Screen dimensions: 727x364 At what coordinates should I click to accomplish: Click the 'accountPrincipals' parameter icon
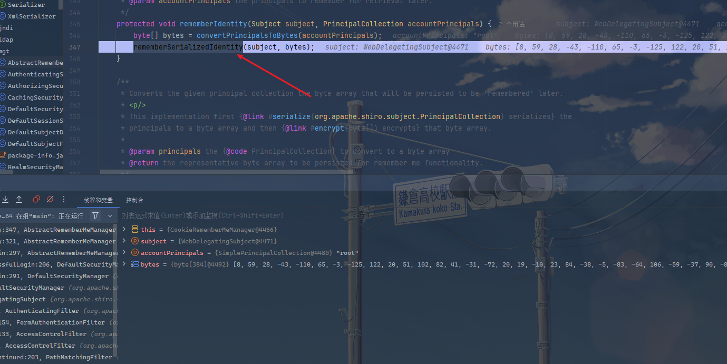[x=135, y=252]
